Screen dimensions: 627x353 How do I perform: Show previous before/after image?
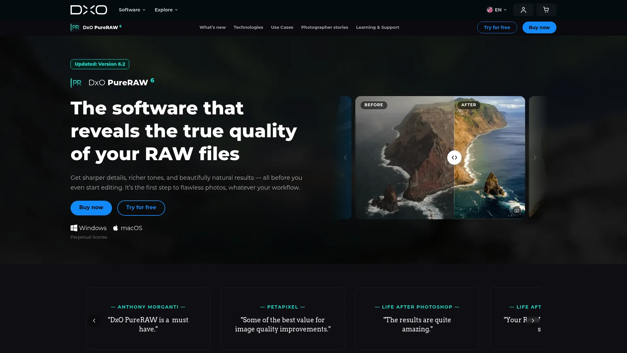(x=345, y=158)
